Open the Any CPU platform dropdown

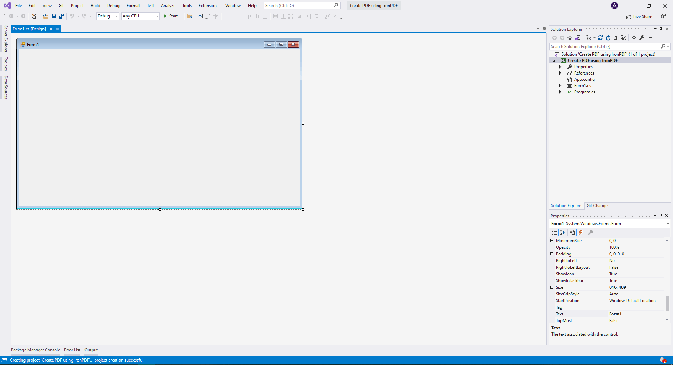[141, 16]
